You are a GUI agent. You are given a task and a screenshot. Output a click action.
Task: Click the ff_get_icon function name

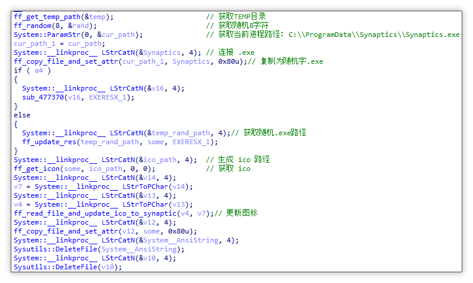click(37, 169)
